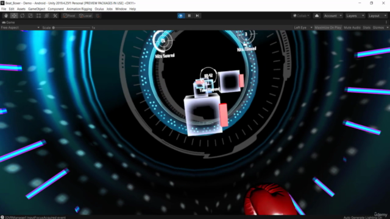Image resolution: width=390 pixels, height=219 pixels.
Task: Adjust the Scale slider handle
Action: point(54,27)
